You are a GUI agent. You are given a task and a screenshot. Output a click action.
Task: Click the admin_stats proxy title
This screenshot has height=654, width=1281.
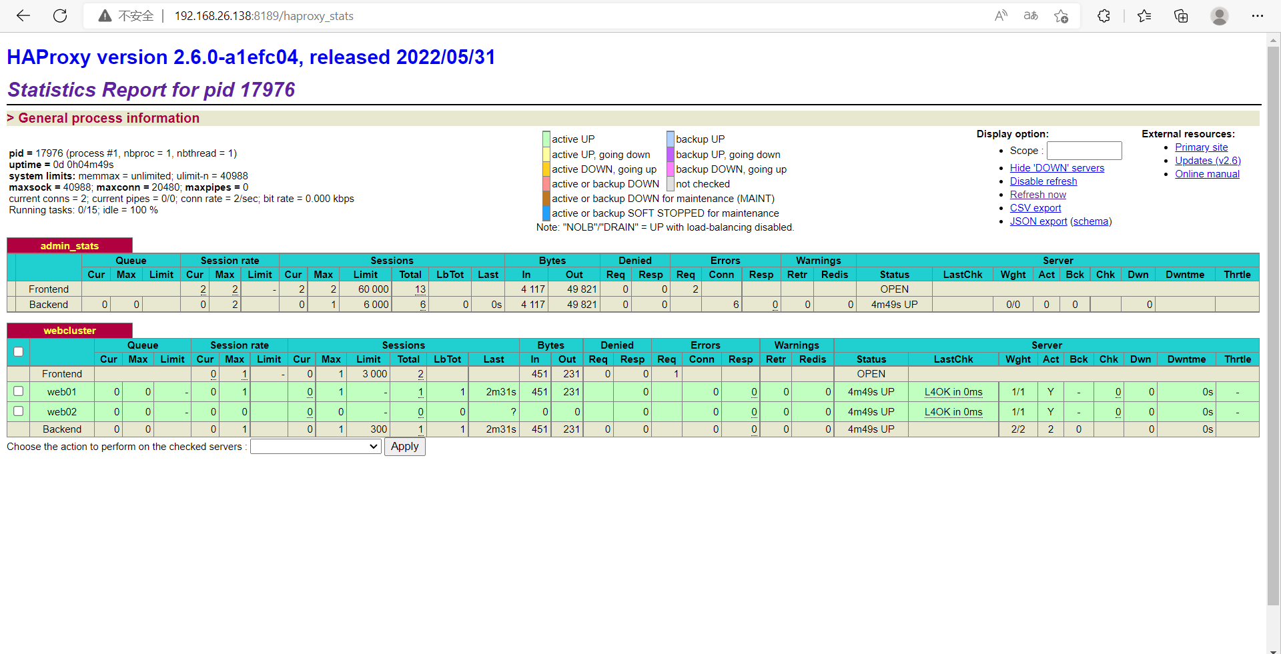tap(69, 246)
